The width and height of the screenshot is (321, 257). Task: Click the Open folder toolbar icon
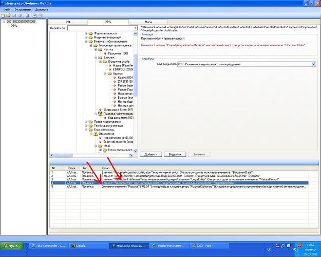(8, 15)
